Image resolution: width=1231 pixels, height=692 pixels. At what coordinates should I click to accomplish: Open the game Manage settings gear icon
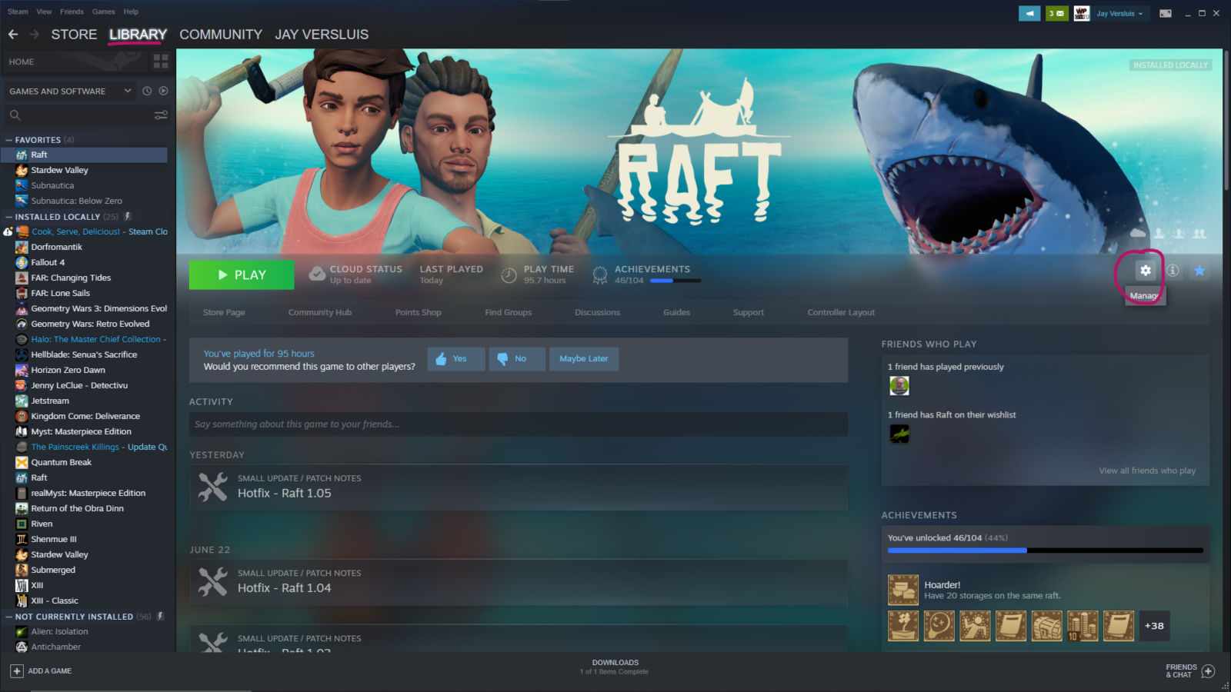tap(1146, 271)
